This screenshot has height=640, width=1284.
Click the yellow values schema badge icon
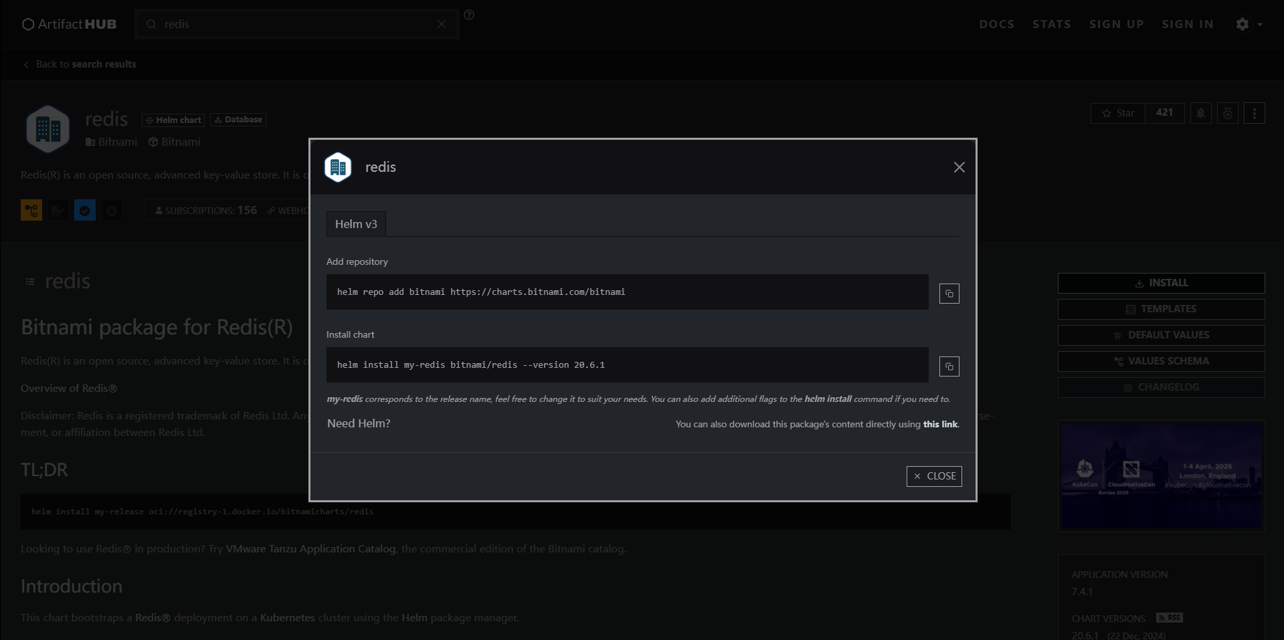[31, 210]
